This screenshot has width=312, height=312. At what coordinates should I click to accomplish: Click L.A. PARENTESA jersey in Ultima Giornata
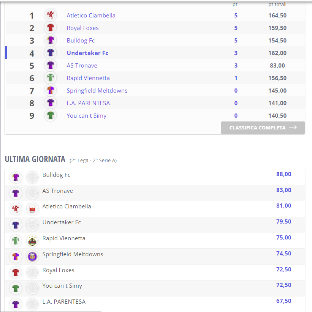[16, 304]
